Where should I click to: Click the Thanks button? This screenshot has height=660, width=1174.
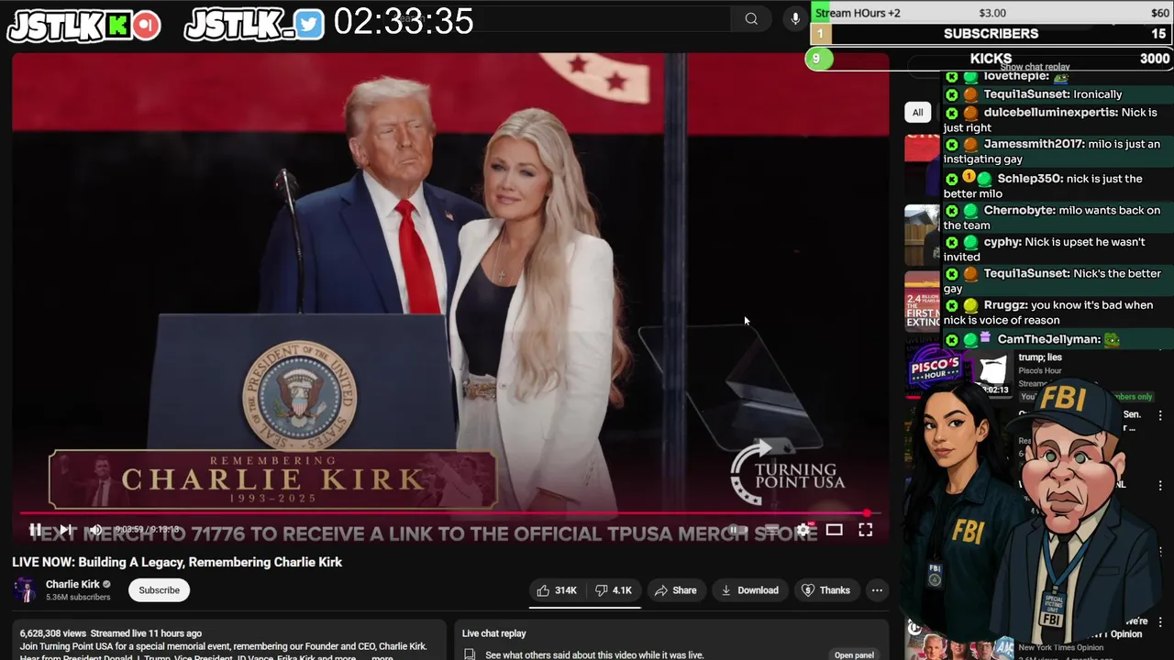click(x=825, y=590)
